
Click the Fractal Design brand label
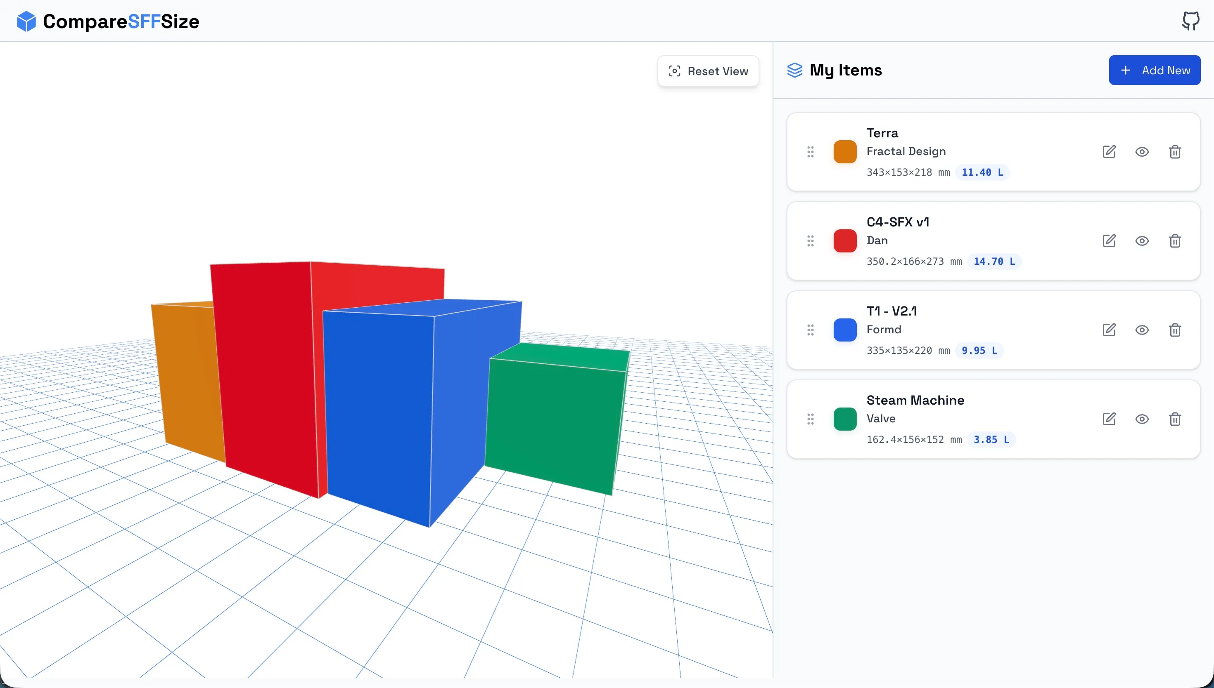pos(906,151)
